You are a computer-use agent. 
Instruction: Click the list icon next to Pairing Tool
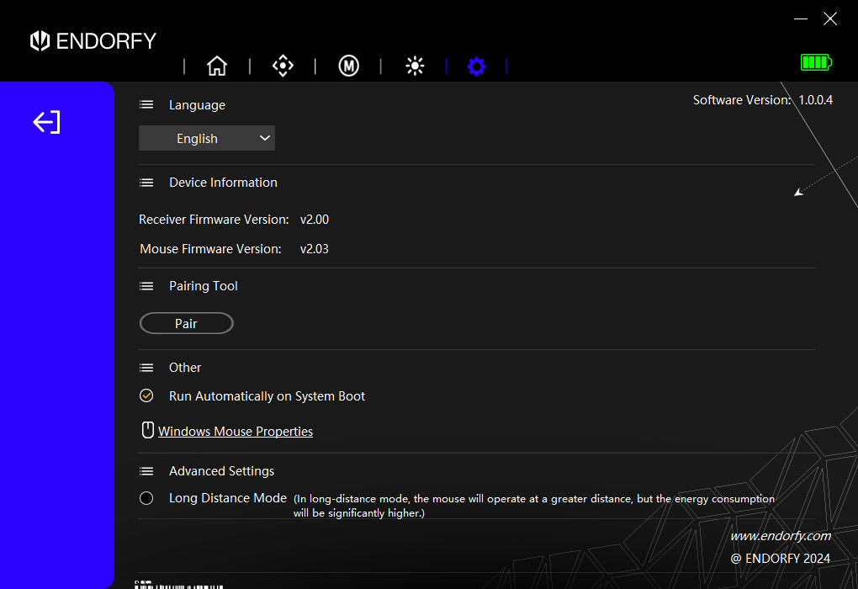[146, 286]
